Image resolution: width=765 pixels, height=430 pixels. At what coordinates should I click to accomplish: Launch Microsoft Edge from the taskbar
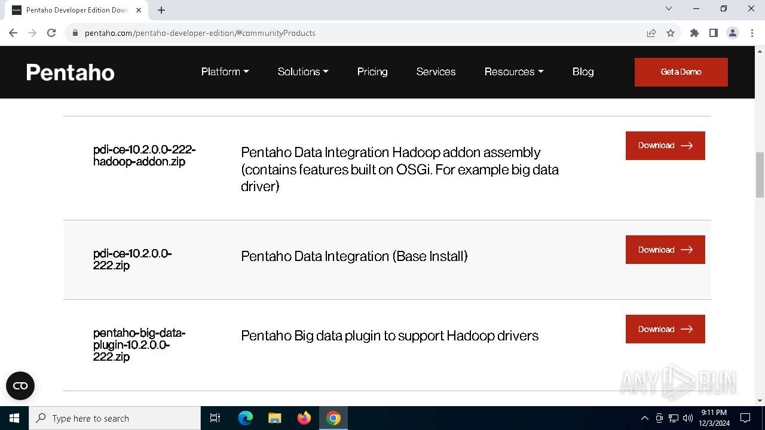[x=246, y=418]
